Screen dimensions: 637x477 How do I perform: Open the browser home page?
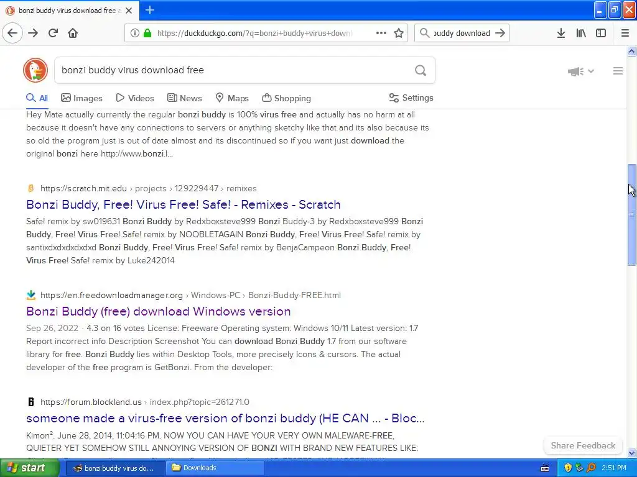click(73, 33)
